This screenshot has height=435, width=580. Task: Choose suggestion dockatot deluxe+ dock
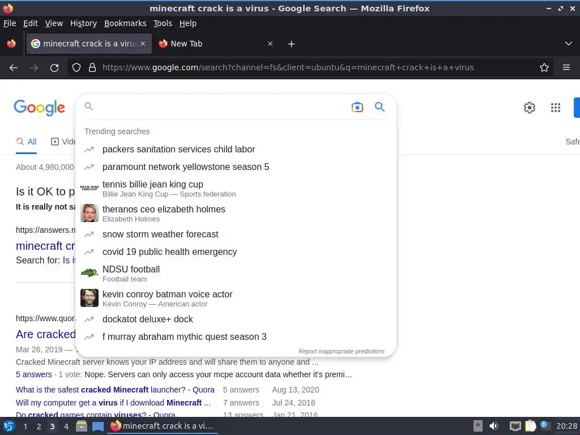[236, 319]
